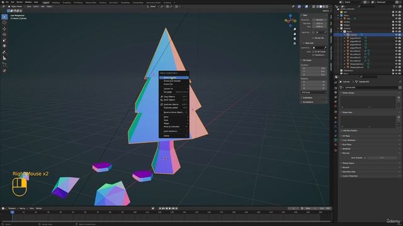Open Keying menu in timeline
The image size is (403, 226).
coord(23,208)
